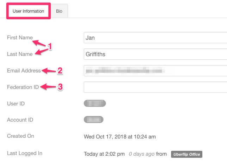227x168 pixels.
Task: Switch to the Bio tab
Action: [x=59, y=11]
